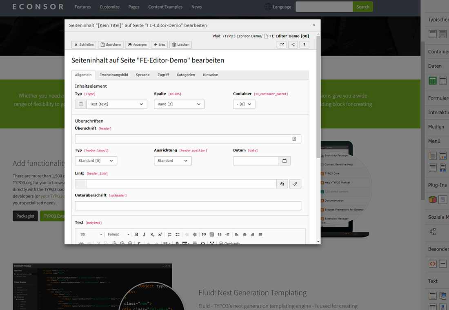Click the Neu button
This screenshot has height=310, width=449.
click(x=159, y=44)
